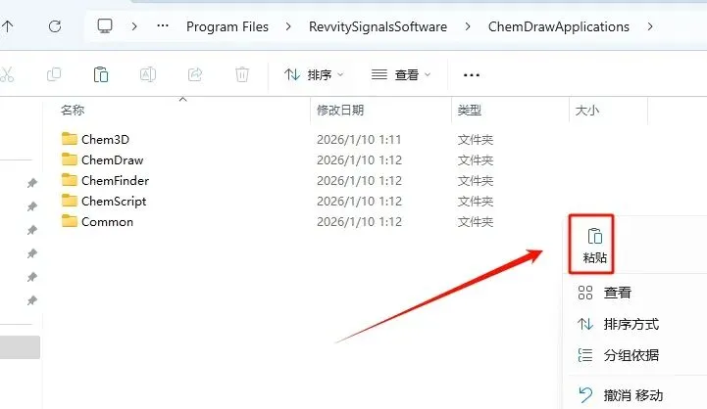Screen dimensions: 707x409
Task: Select 分组依据 in the context menu
Action: pyautogui.click(x=631, y=355)
